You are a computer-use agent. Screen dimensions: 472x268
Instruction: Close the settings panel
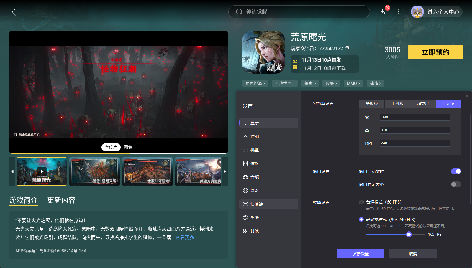pos(467,96)
